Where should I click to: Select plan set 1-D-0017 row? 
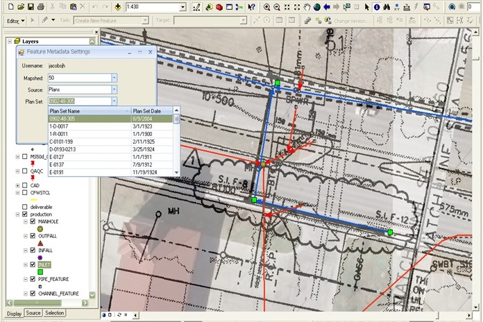[110, 126]
